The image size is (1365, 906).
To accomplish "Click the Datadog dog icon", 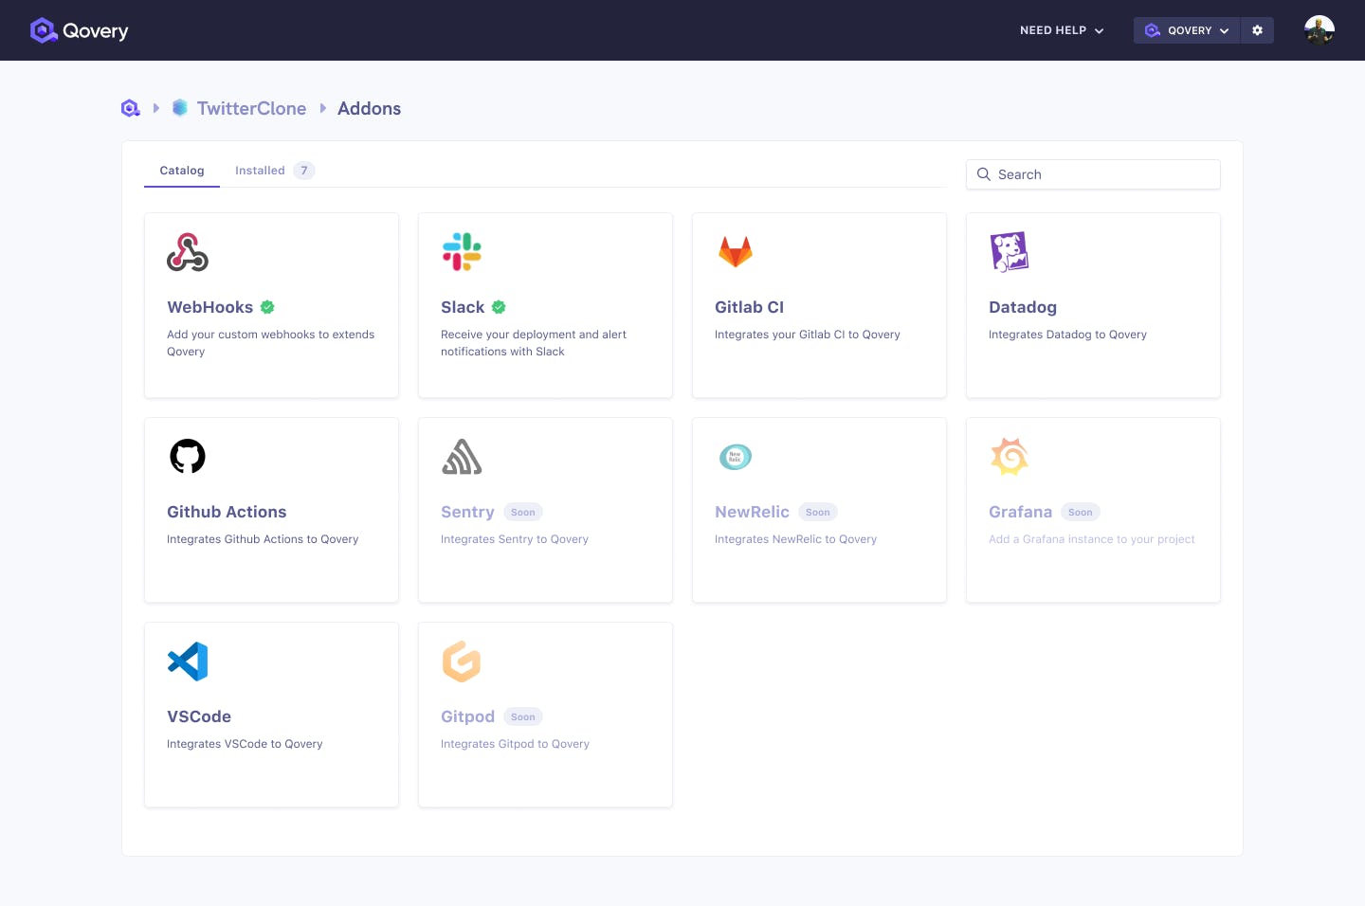I will [x=1010, y=251].
